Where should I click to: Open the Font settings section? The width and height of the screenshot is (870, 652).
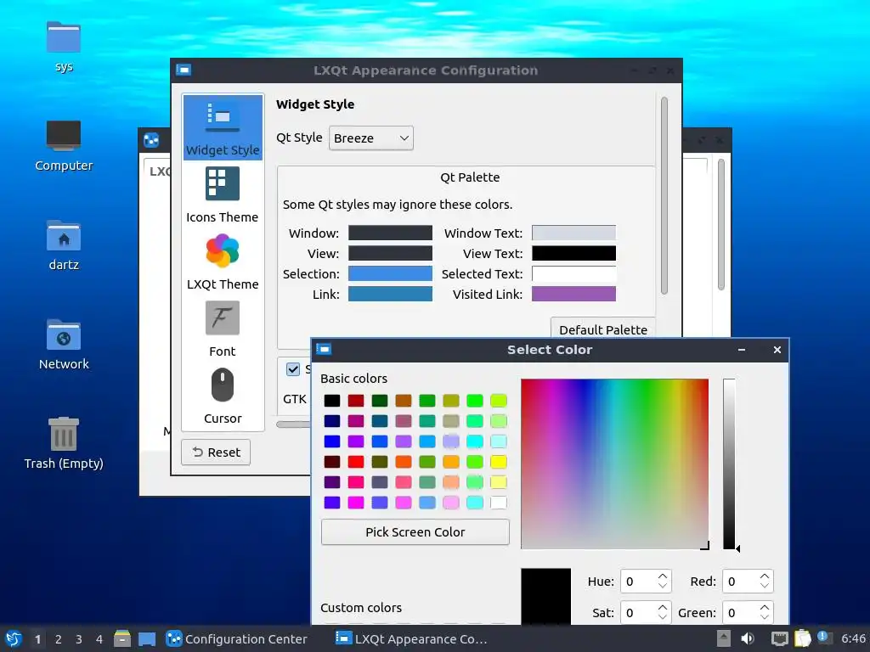pos(223,329)
